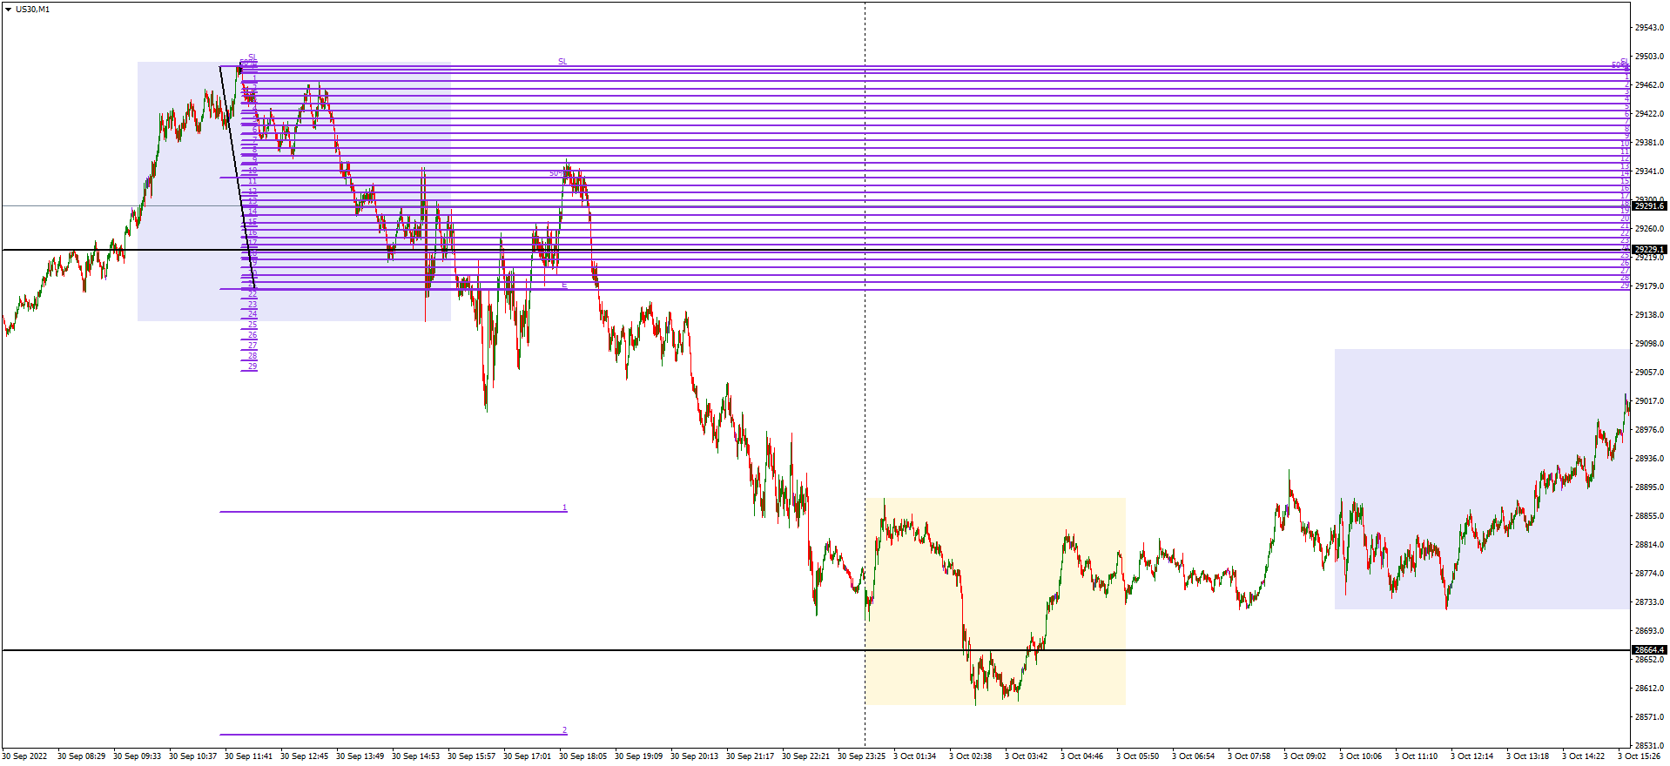Click the 29017.0 price axis label
Viewport: 1670px width, 766px height.
[x=1649, y=401]
